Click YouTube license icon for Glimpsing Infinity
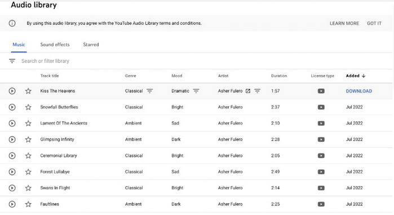The image size is (394, 215). click(x=321, y=139)
